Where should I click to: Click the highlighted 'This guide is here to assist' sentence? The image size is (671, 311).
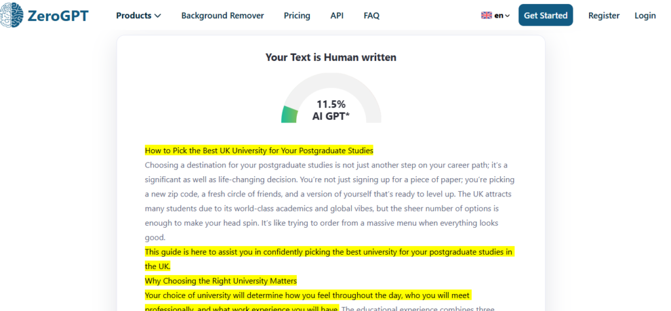(329, 252)
